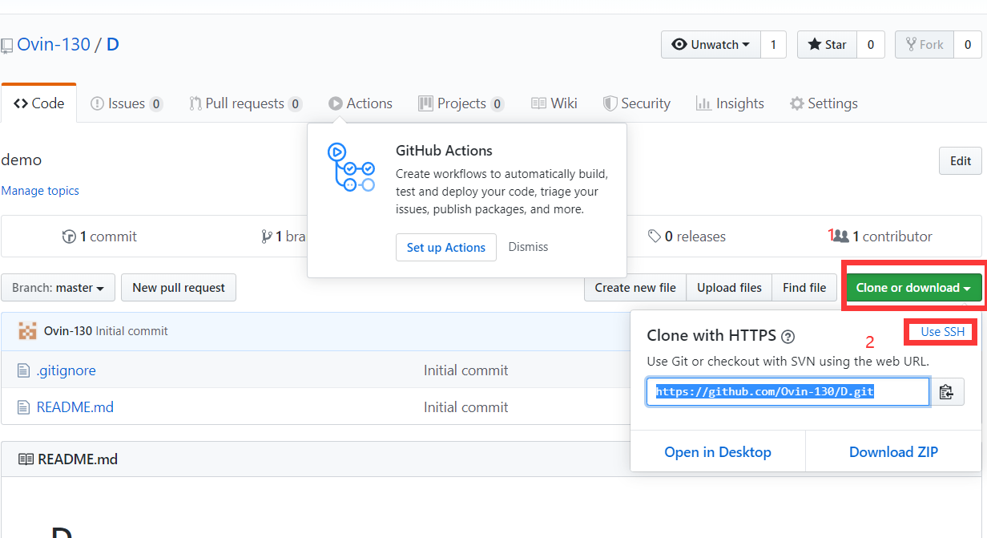Viewport: 987px width, 538px height.
Task: Dismiss the GitHub Actions popup
Action: 528,247
